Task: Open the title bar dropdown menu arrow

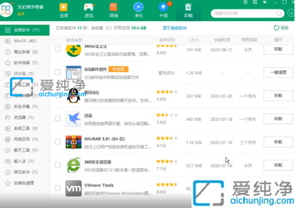Action: 265,3
